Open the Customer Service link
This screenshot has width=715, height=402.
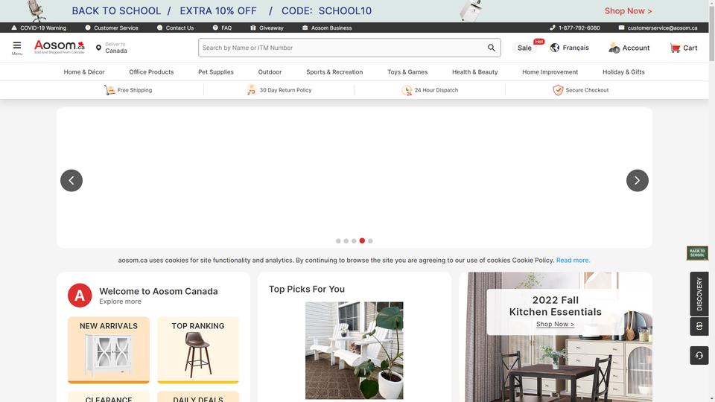tap(116, 28)
